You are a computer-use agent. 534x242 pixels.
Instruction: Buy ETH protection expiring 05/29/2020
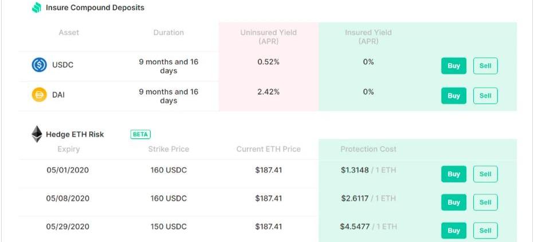pyautogui.click(x=454, y=231)
